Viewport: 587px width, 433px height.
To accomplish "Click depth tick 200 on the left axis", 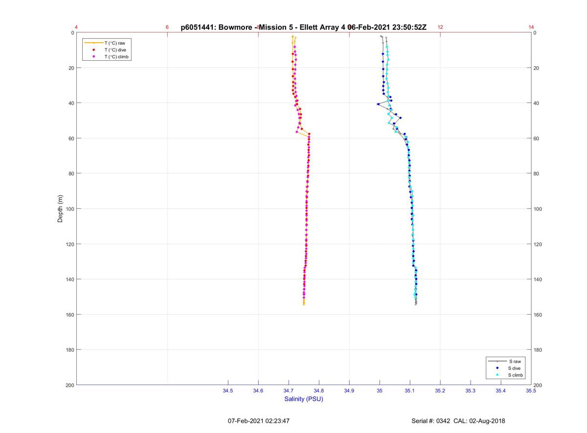I will (x=69, y=385).
